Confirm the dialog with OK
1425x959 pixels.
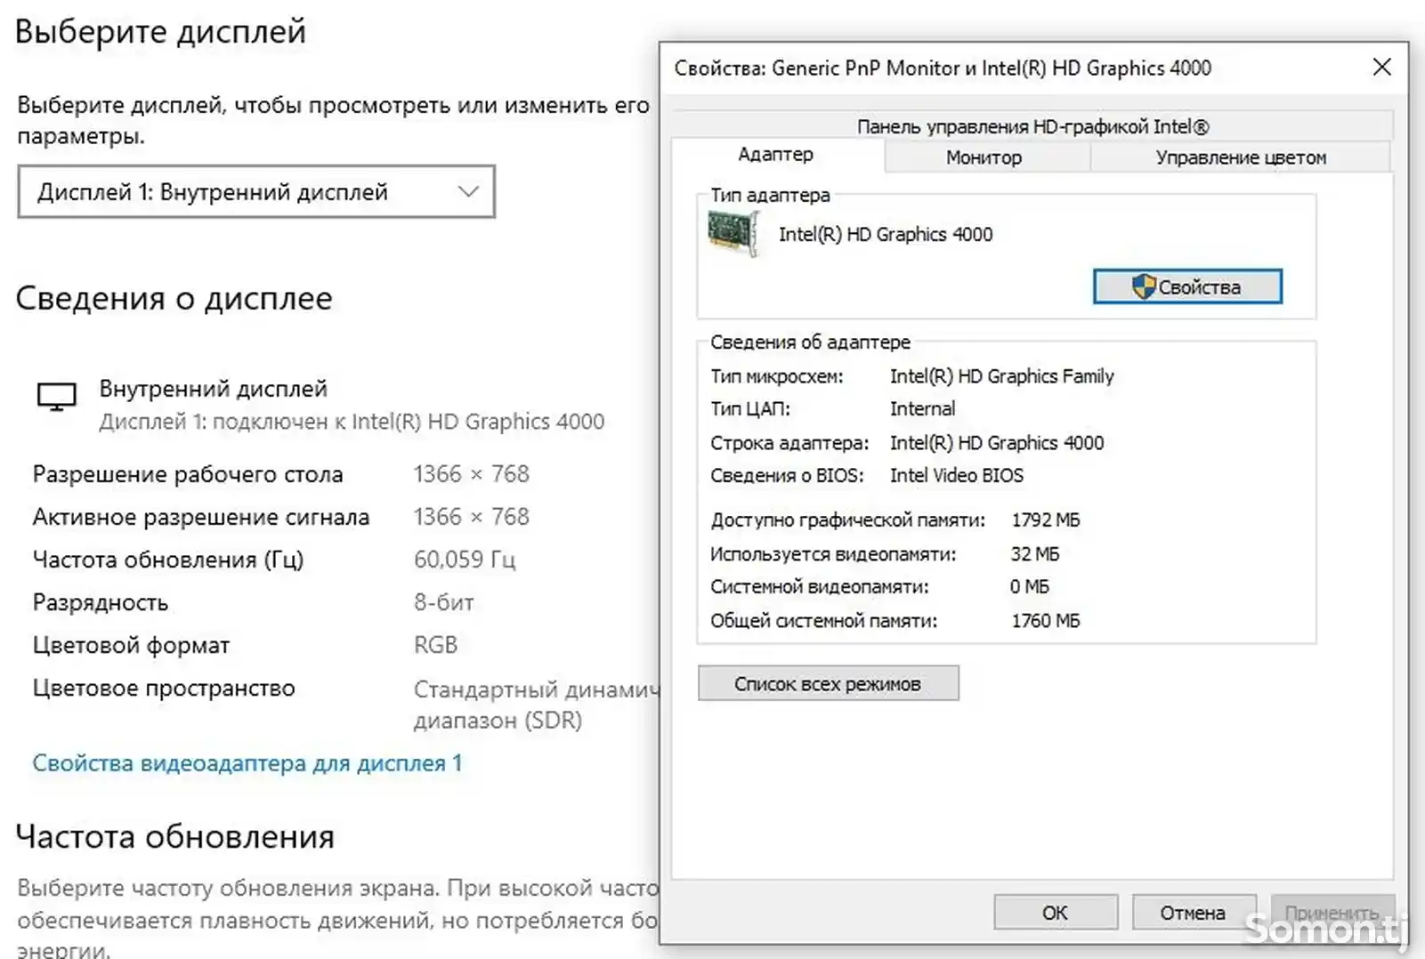tap(1055, 913)
